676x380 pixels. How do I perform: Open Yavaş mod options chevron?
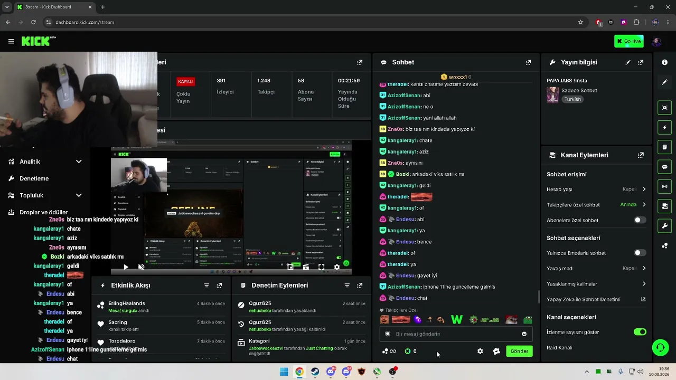644,268
